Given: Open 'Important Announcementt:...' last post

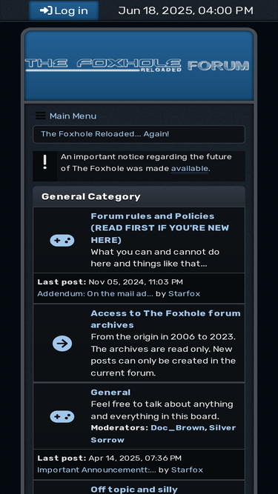Looking at the screenshot, I should click(x=96, y=470).
